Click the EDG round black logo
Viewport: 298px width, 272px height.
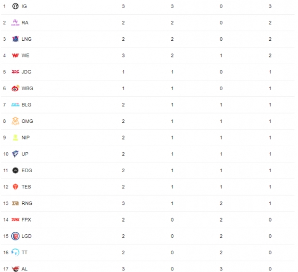click(x=15, y=170)
